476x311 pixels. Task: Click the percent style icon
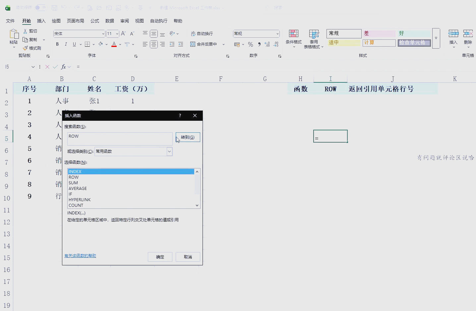251,44
